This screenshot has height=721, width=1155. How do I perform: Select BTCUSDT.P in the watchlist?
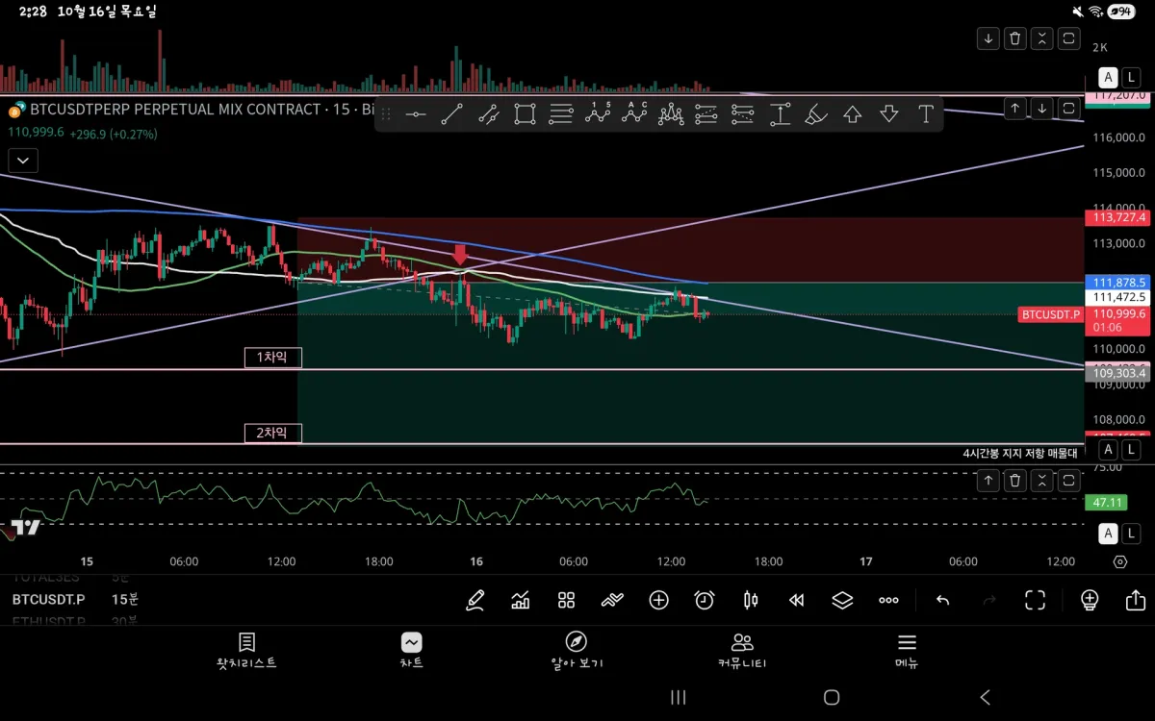click(48, 599)
